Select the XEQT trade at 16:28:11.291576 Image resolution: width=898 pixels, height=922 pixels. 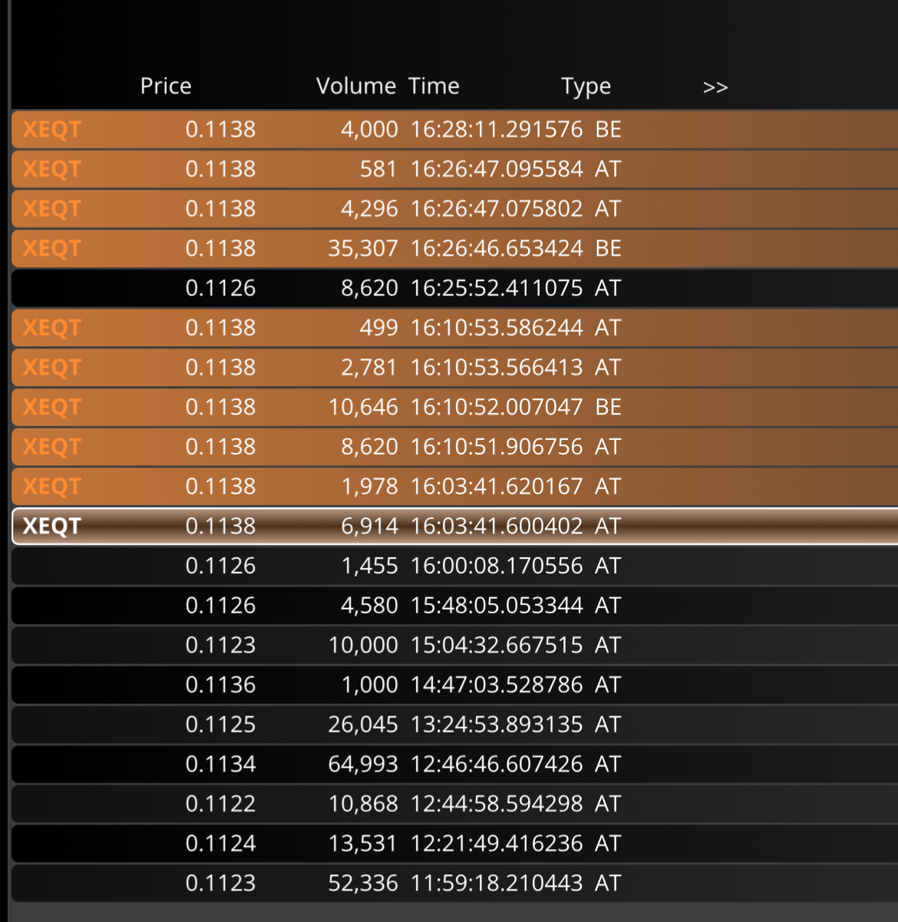click(x=454, y=129)
